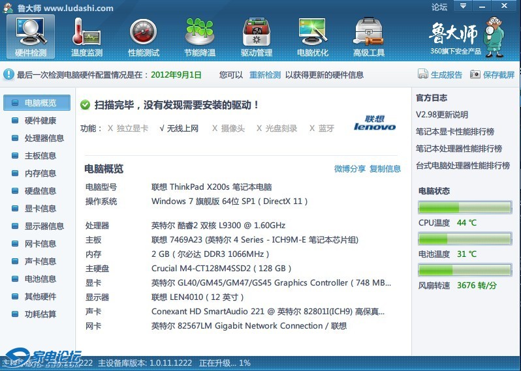Click the L9300 @ 1.60GHz processor value
Image resolution: width=521 pixels, height=371 pixels.
click(218, 226)
